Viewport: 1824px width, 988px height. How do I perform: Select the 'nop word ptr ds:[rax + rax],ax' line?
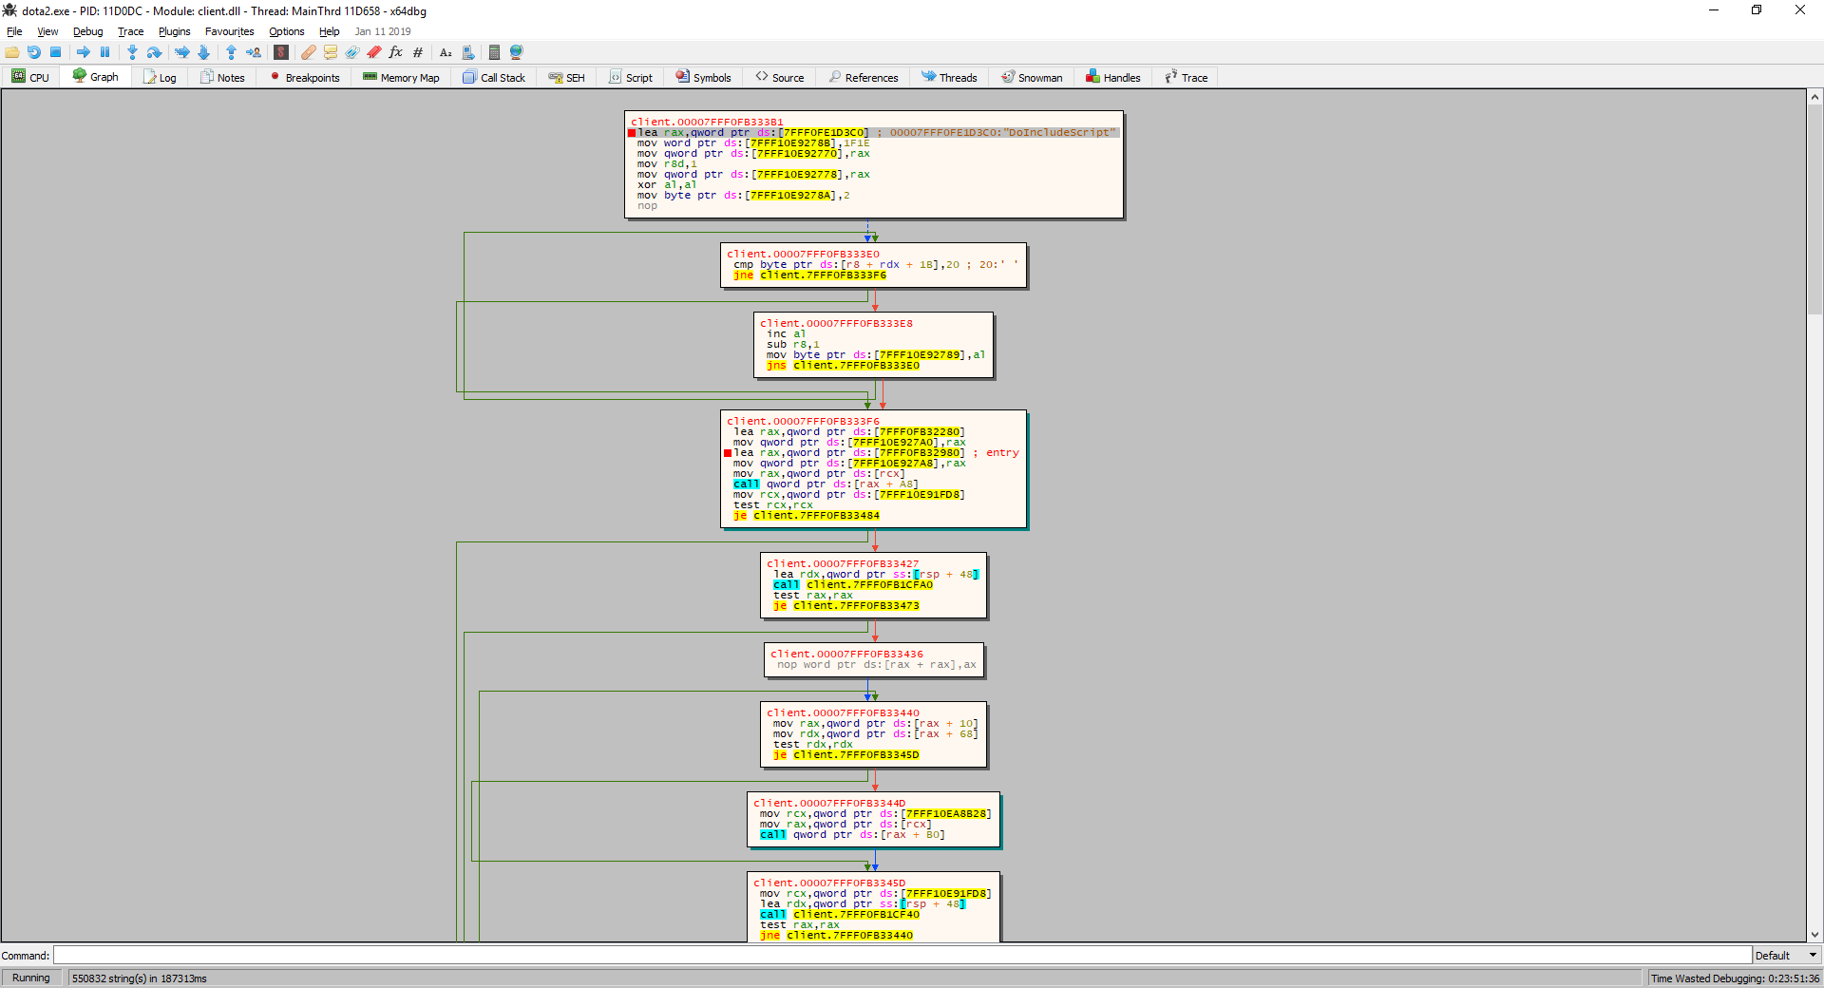click(877, 665)
